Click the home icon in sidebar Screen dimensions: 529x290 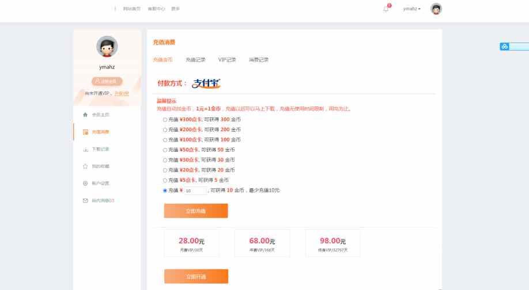click(x=85, y=115)
